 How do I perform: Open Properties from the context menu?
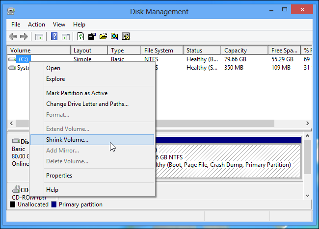click(x=59, y=176)
